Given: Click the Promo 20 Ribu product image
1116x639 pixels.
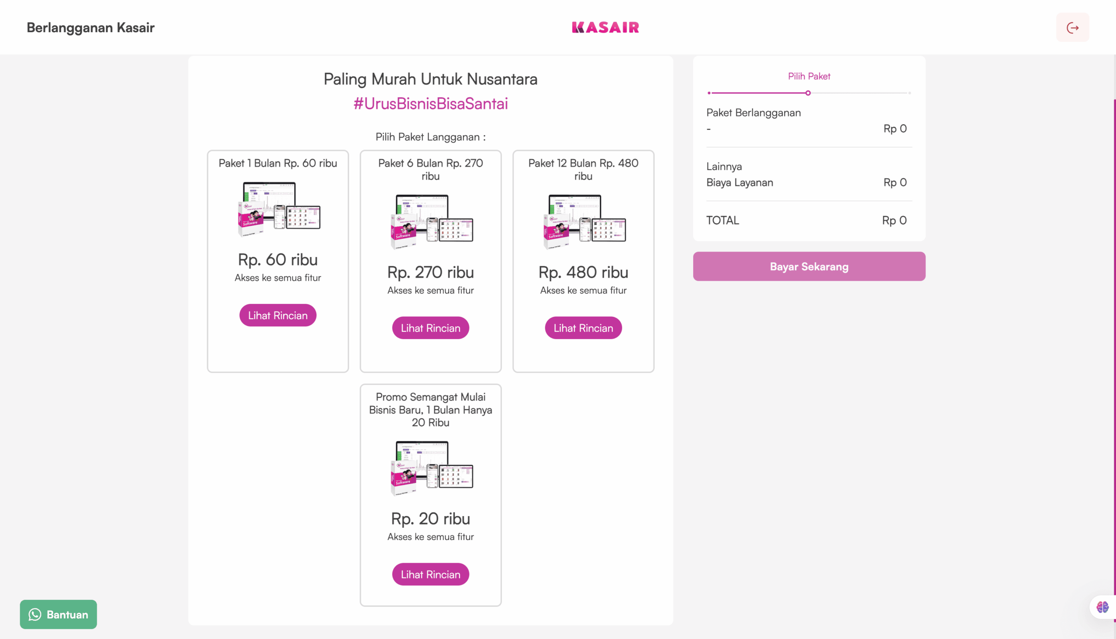Looking at the screenshot, I should [431, 468].
